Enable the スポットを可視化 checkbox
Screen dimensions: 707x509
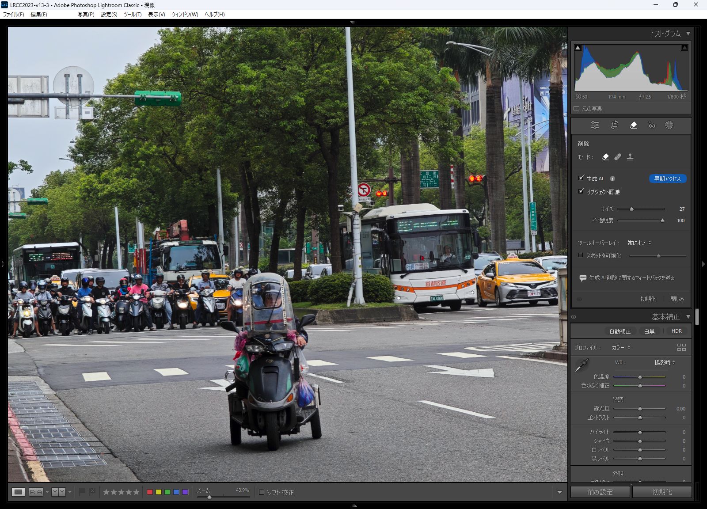pos(581,255)
